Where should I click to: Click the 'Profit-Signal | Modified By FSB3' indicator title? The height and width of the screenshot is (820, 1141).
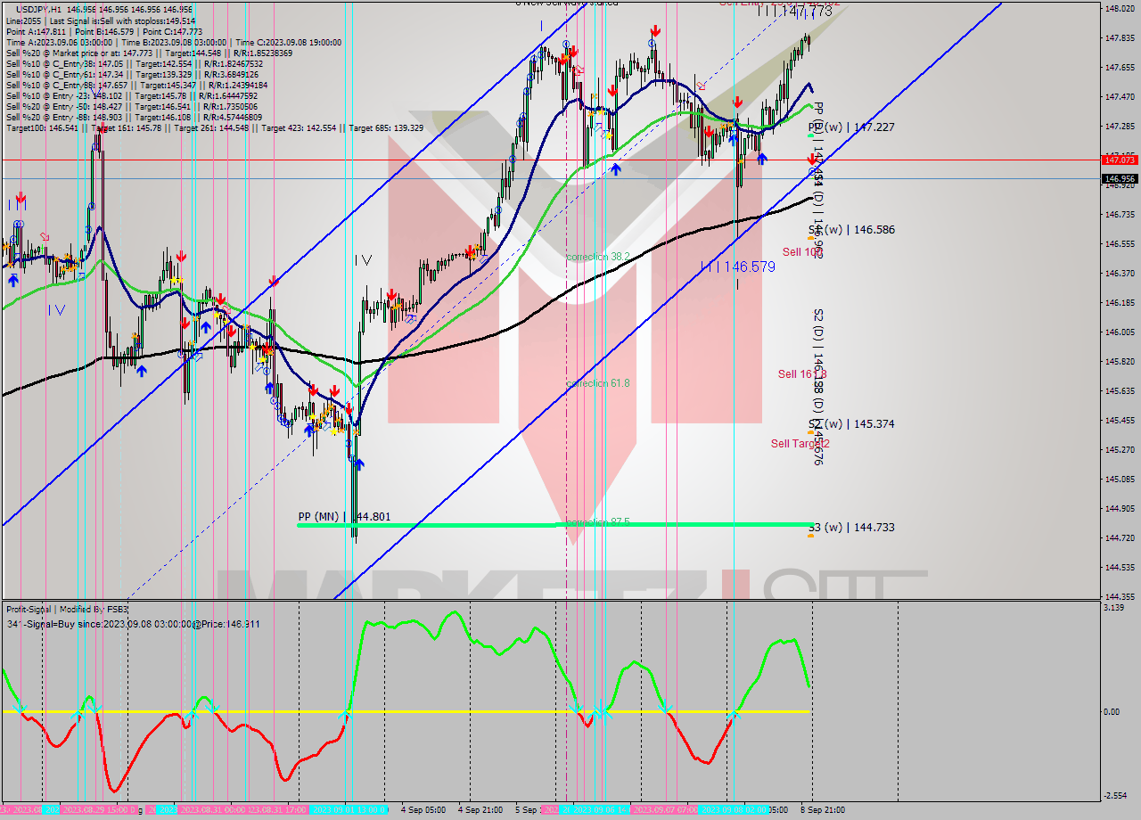pyautogui.click(x=67, y=610)
